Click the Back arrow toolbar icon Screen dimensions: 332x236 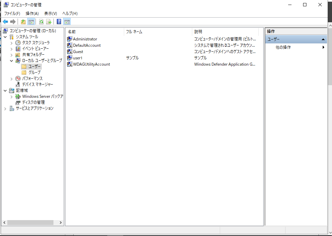(5, 22)
